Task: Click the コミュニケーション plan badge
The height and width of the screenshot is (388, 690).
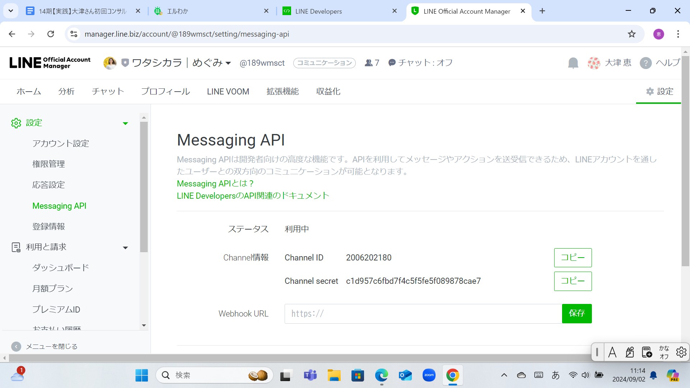Action: click(x=325, y=63)
